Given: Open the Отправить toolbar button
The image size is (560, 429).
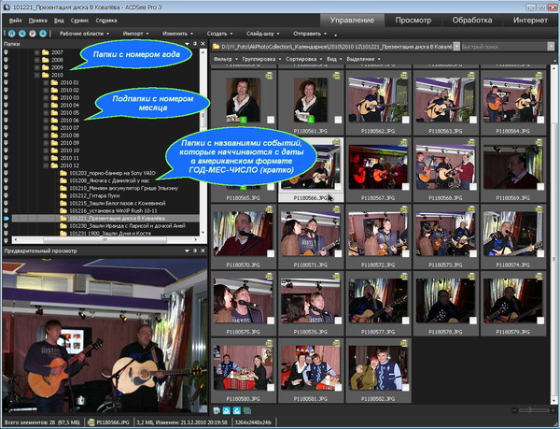Looking at the screenshot, I should (310, 34).
